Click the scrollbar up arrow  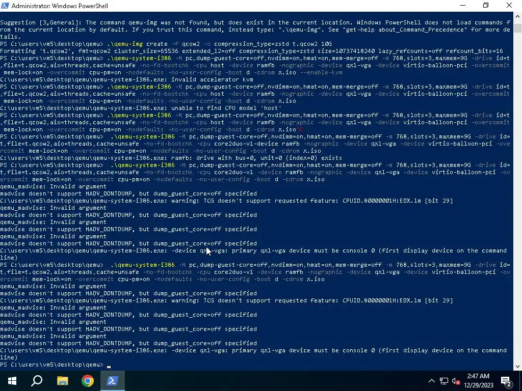pos(517,16)
